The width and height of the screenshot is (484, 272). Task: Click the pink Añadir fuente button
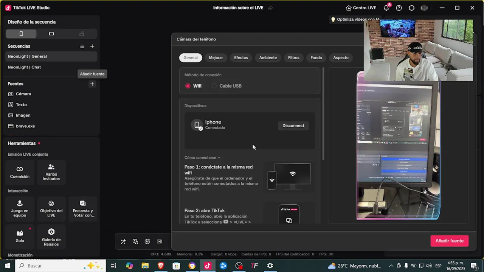pos(450,241)
